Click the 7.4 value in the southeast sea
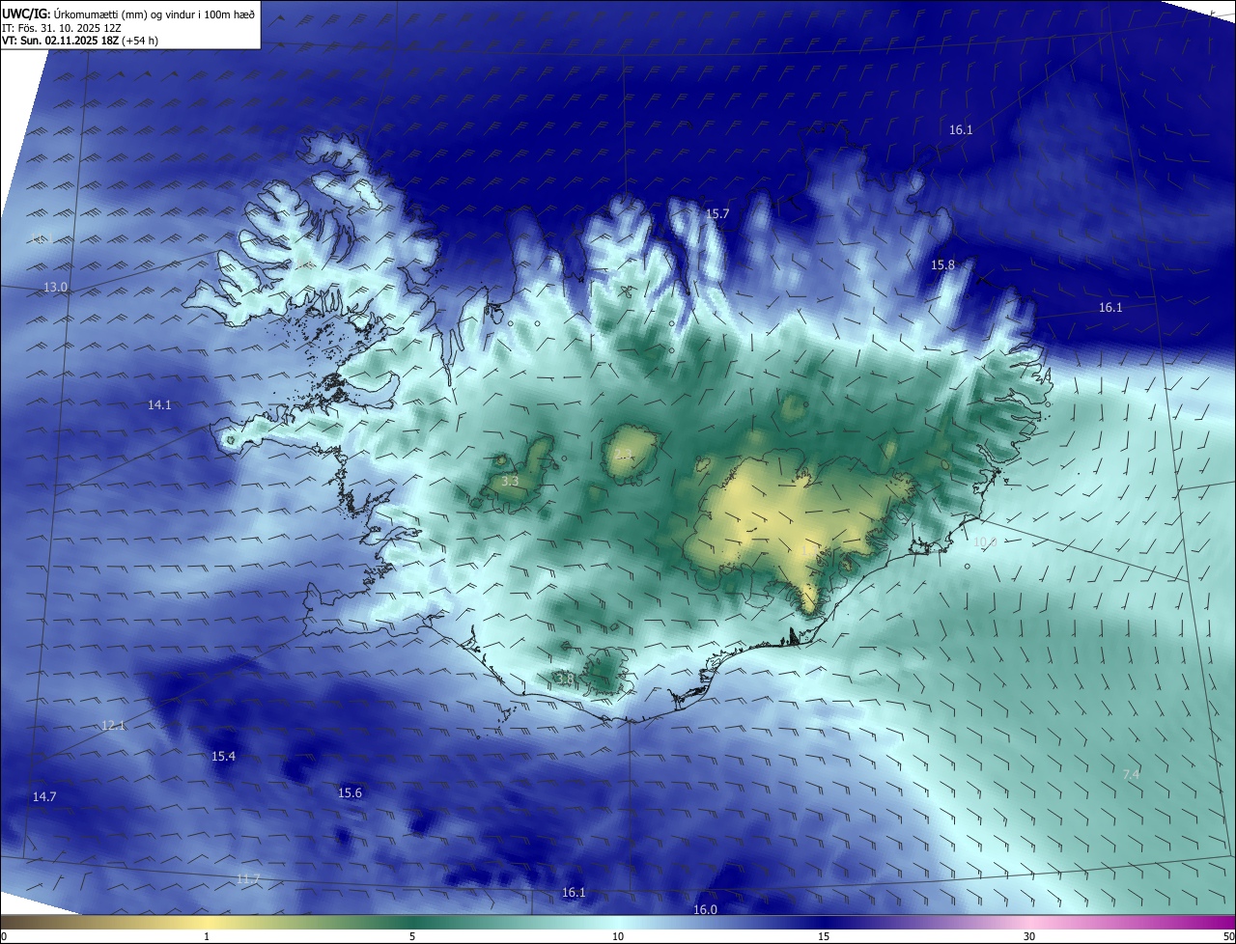The height and width of the screenshot is (944, 1236). [1131, 774]
